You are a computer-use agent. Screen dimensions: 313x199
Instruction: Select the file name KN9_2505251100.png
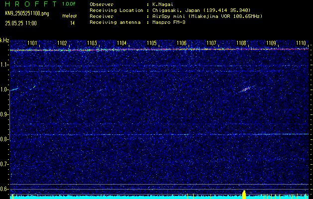coord(27,14)
